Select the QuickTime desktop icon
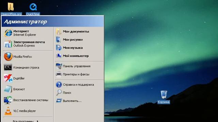This screenshot has height=122, width=218. tap(33, 7)
